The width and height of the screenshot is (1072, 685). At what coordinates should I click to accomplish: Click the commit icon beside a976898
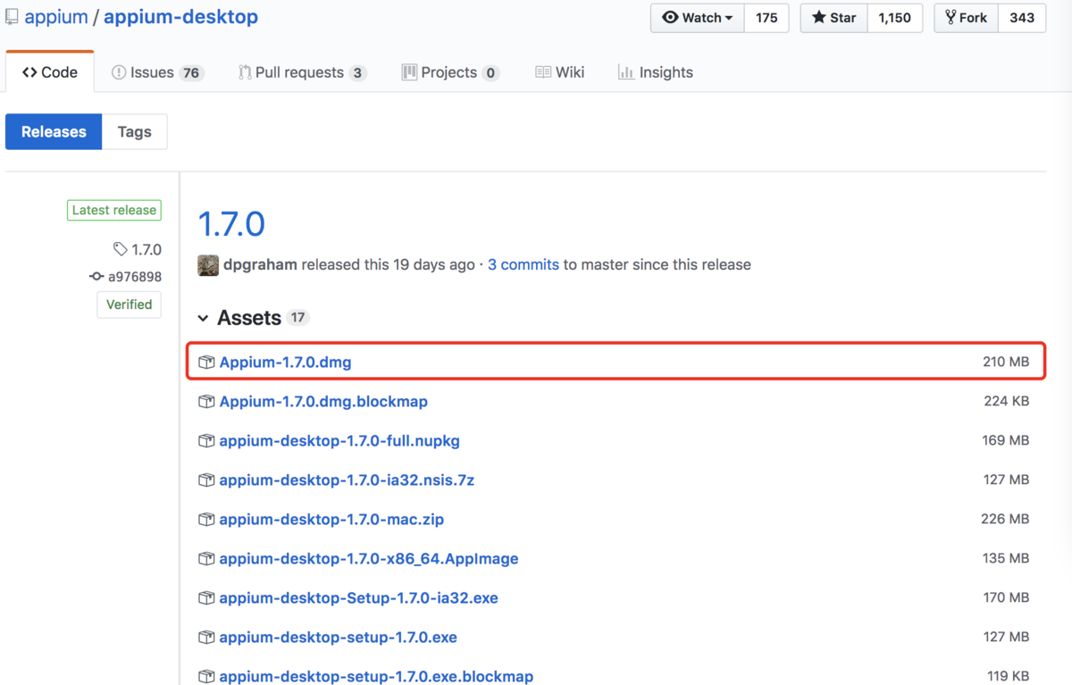click(96, 277)
